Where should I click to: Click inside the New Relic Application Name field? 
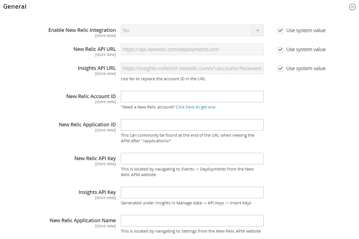[x=192, y=221]
